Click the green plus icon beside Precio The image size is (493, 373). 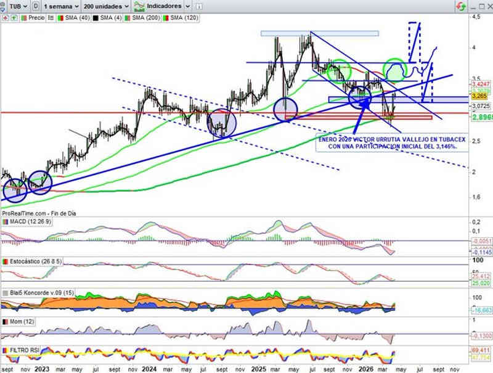(x=14, y=18)
